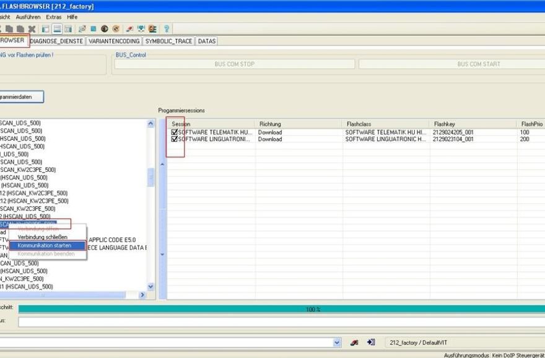Screen dimensions: 545x358
Task: Select the Download cell of the LINGUATRONIC row
Action: pyautogui.click(x=270, y=139)
